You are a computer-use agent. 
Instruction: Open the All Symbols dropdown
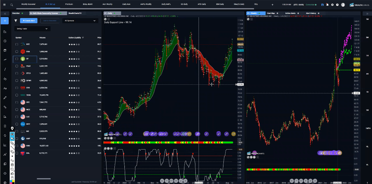tap(80, 21)
